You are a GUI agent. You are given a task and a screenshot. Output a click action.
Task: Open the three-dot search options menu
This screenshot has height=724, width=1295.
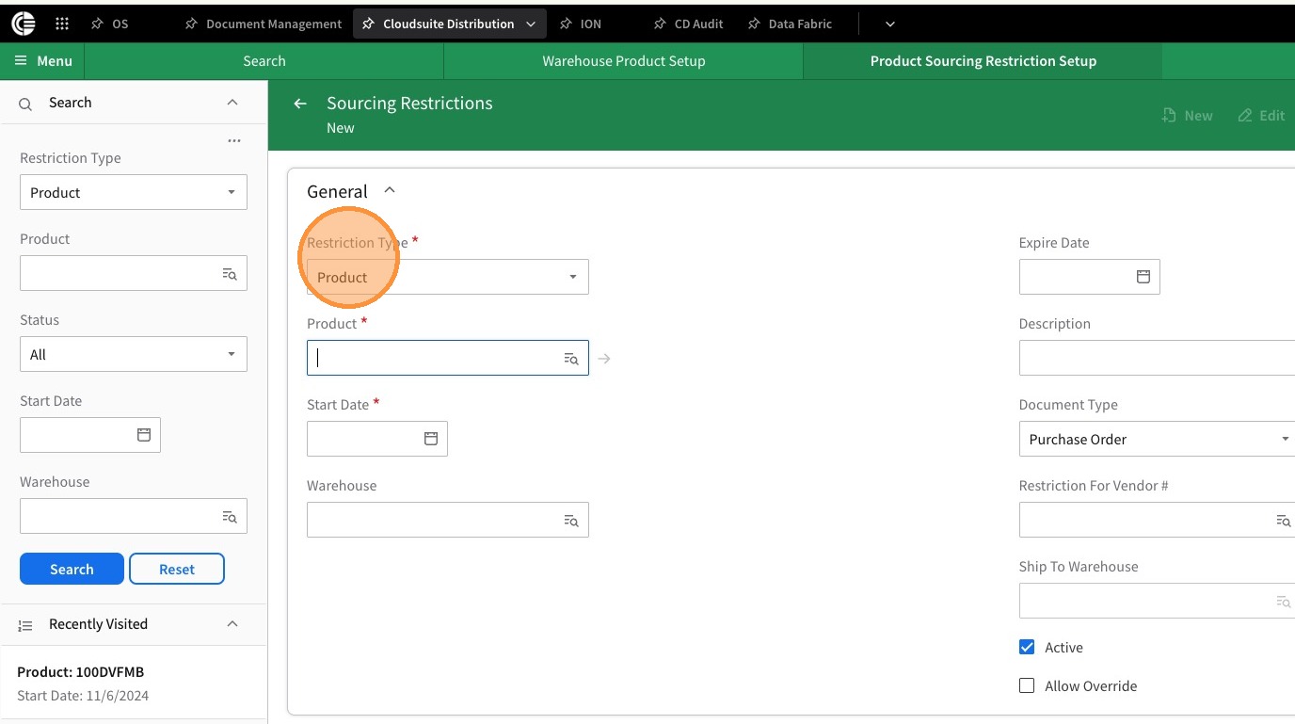coord(234,141)
